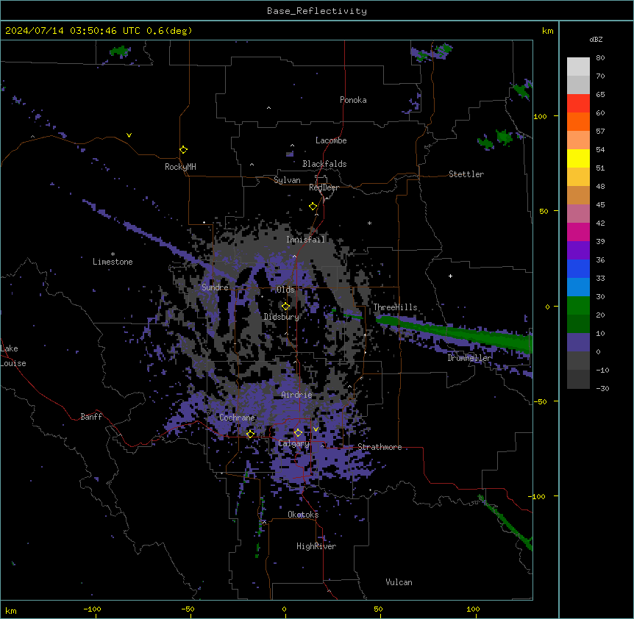Click the Lake Louise label
The width and height of the screenshot is (634, 619).
pos(13,356)
